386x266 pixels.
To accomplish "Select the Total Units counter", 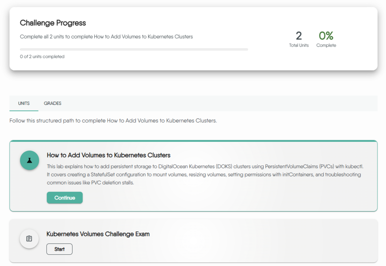I will pyautogui.click(x=299, y=39).
